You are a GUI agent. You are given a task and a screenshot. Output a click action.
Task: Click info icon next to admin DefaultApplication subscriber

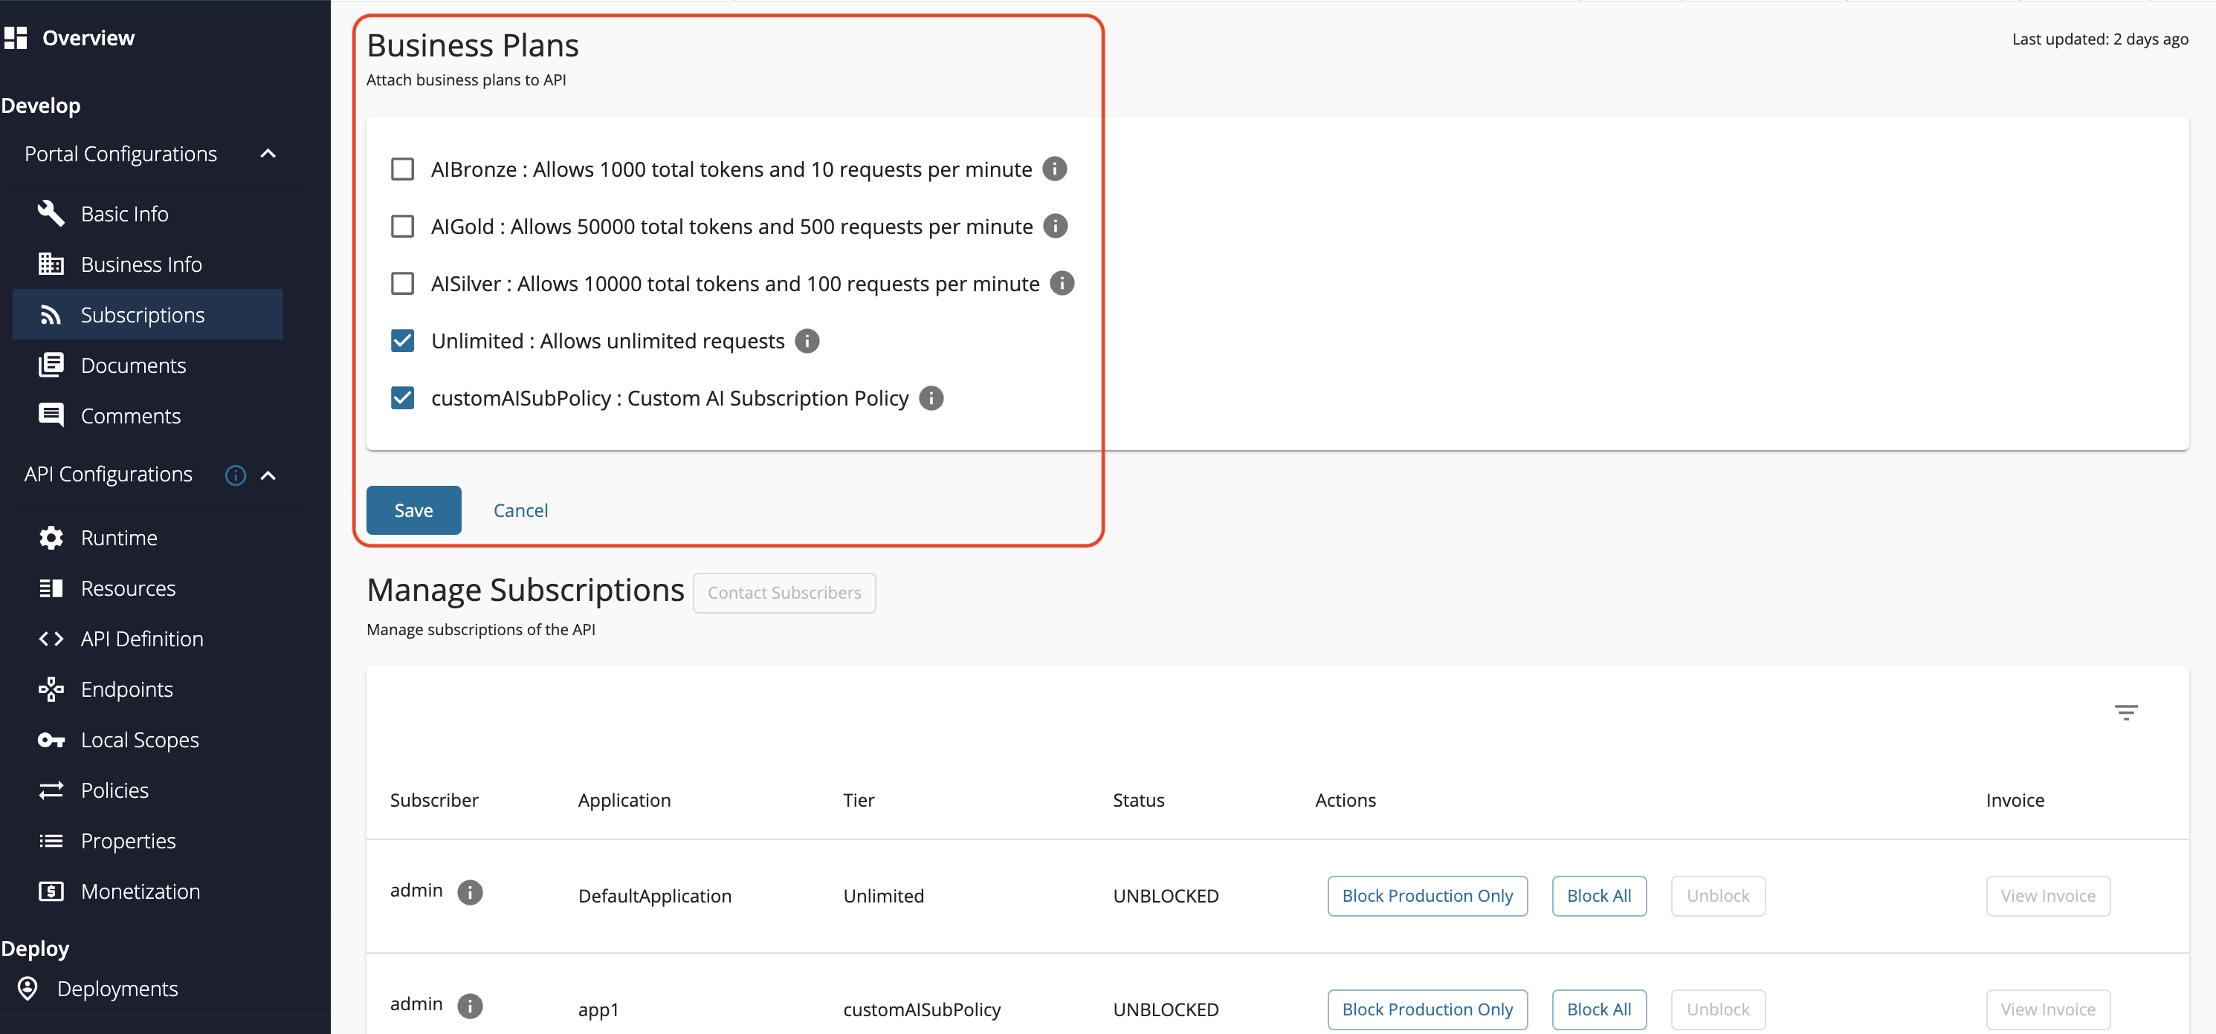click(x=470, y=892)
